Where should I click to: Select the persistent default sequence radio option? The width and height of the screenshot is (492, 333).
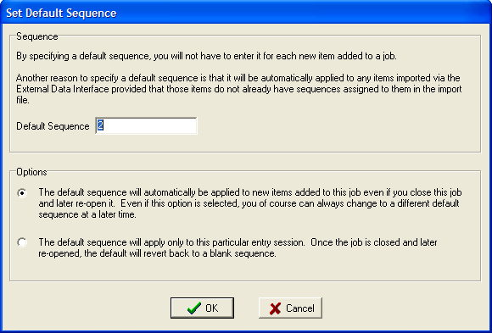[22, 193]
